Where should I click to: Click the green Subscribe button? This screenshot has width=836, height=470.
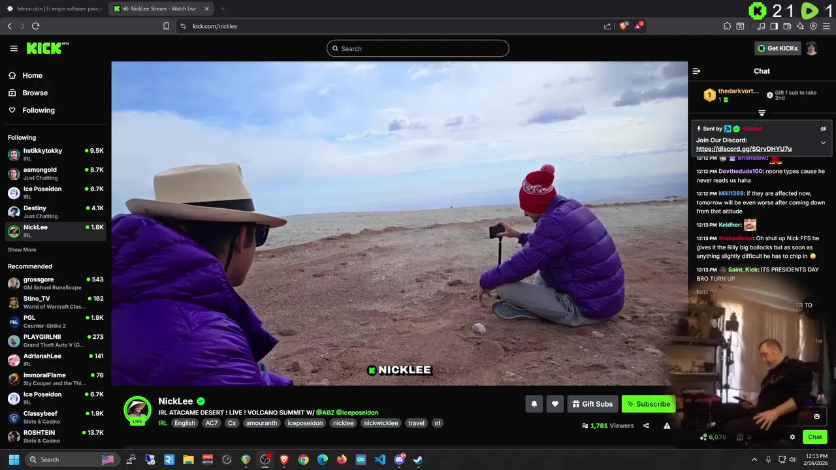(649, 404)
